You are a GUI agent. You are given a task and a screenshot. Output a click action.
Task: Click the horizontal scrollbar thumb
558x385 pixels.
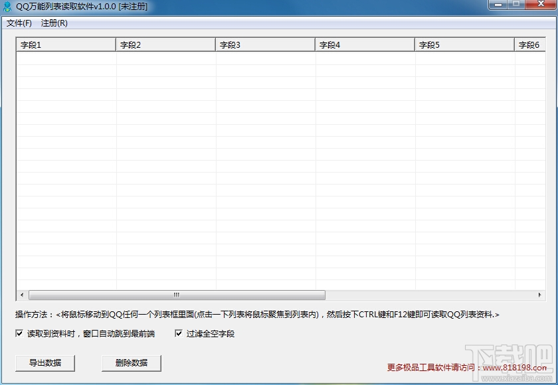coord(177,295)
